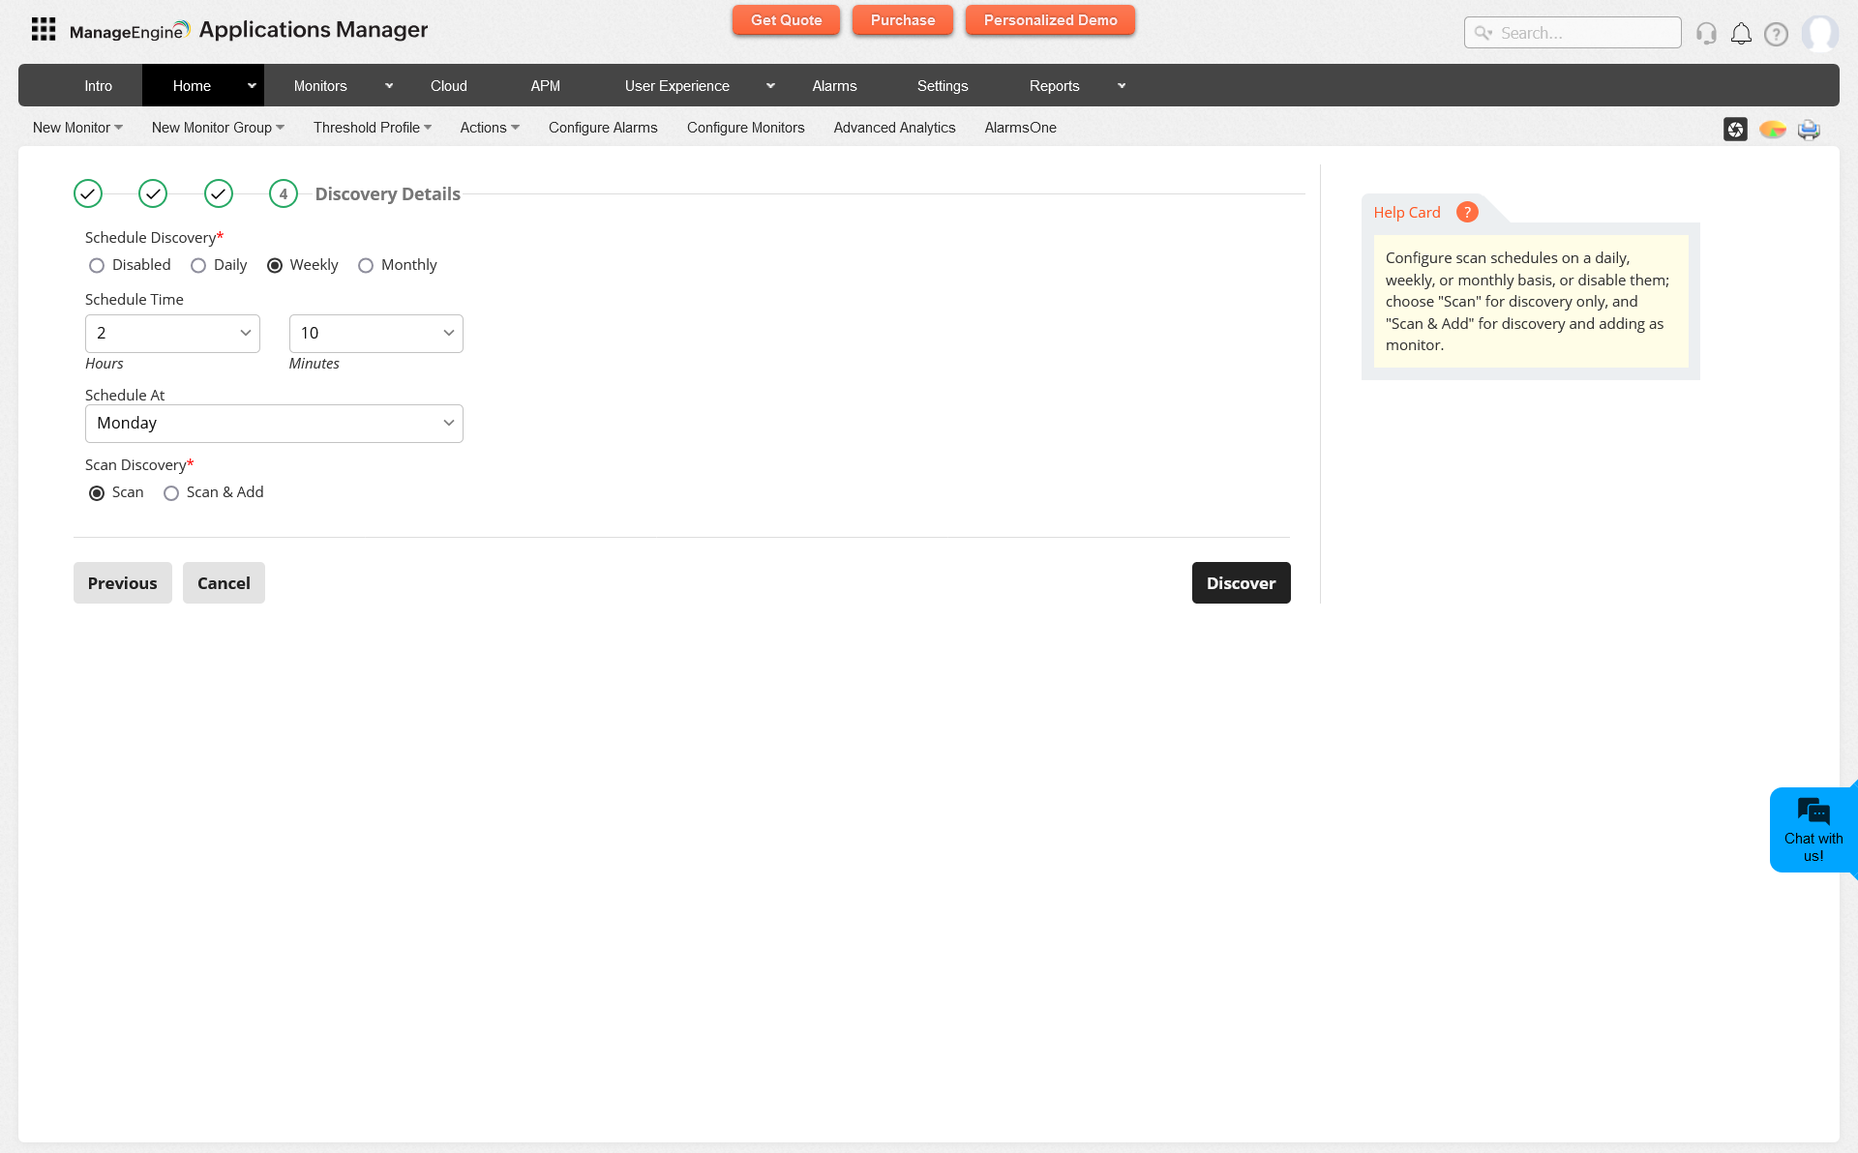Open the Alarms tab

point(834,86)
